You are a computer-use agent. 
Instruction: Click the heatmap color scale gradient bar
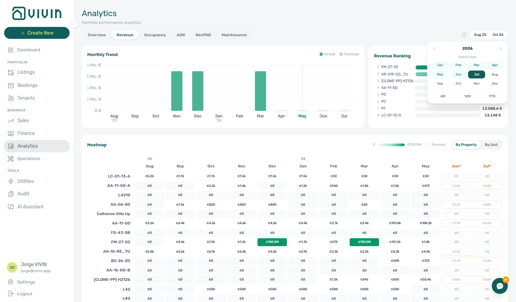point(391,145)
